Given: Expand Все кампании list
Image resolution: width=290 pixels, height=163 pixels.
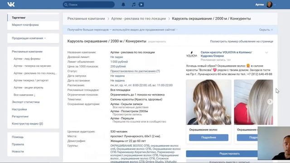Looking at the screenshot, I should tap(24, 95).
